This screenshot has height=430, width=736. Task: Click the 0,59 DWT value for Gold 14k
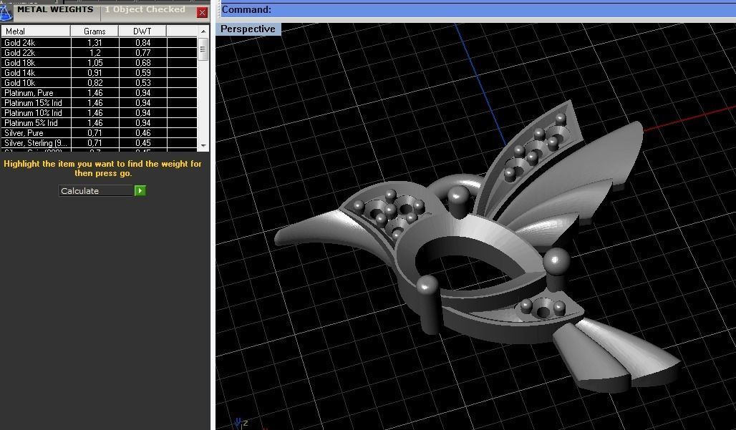(x=142, y=73)
